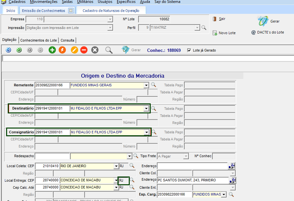Click Destinatário CNPJ input field

(52, 108)
